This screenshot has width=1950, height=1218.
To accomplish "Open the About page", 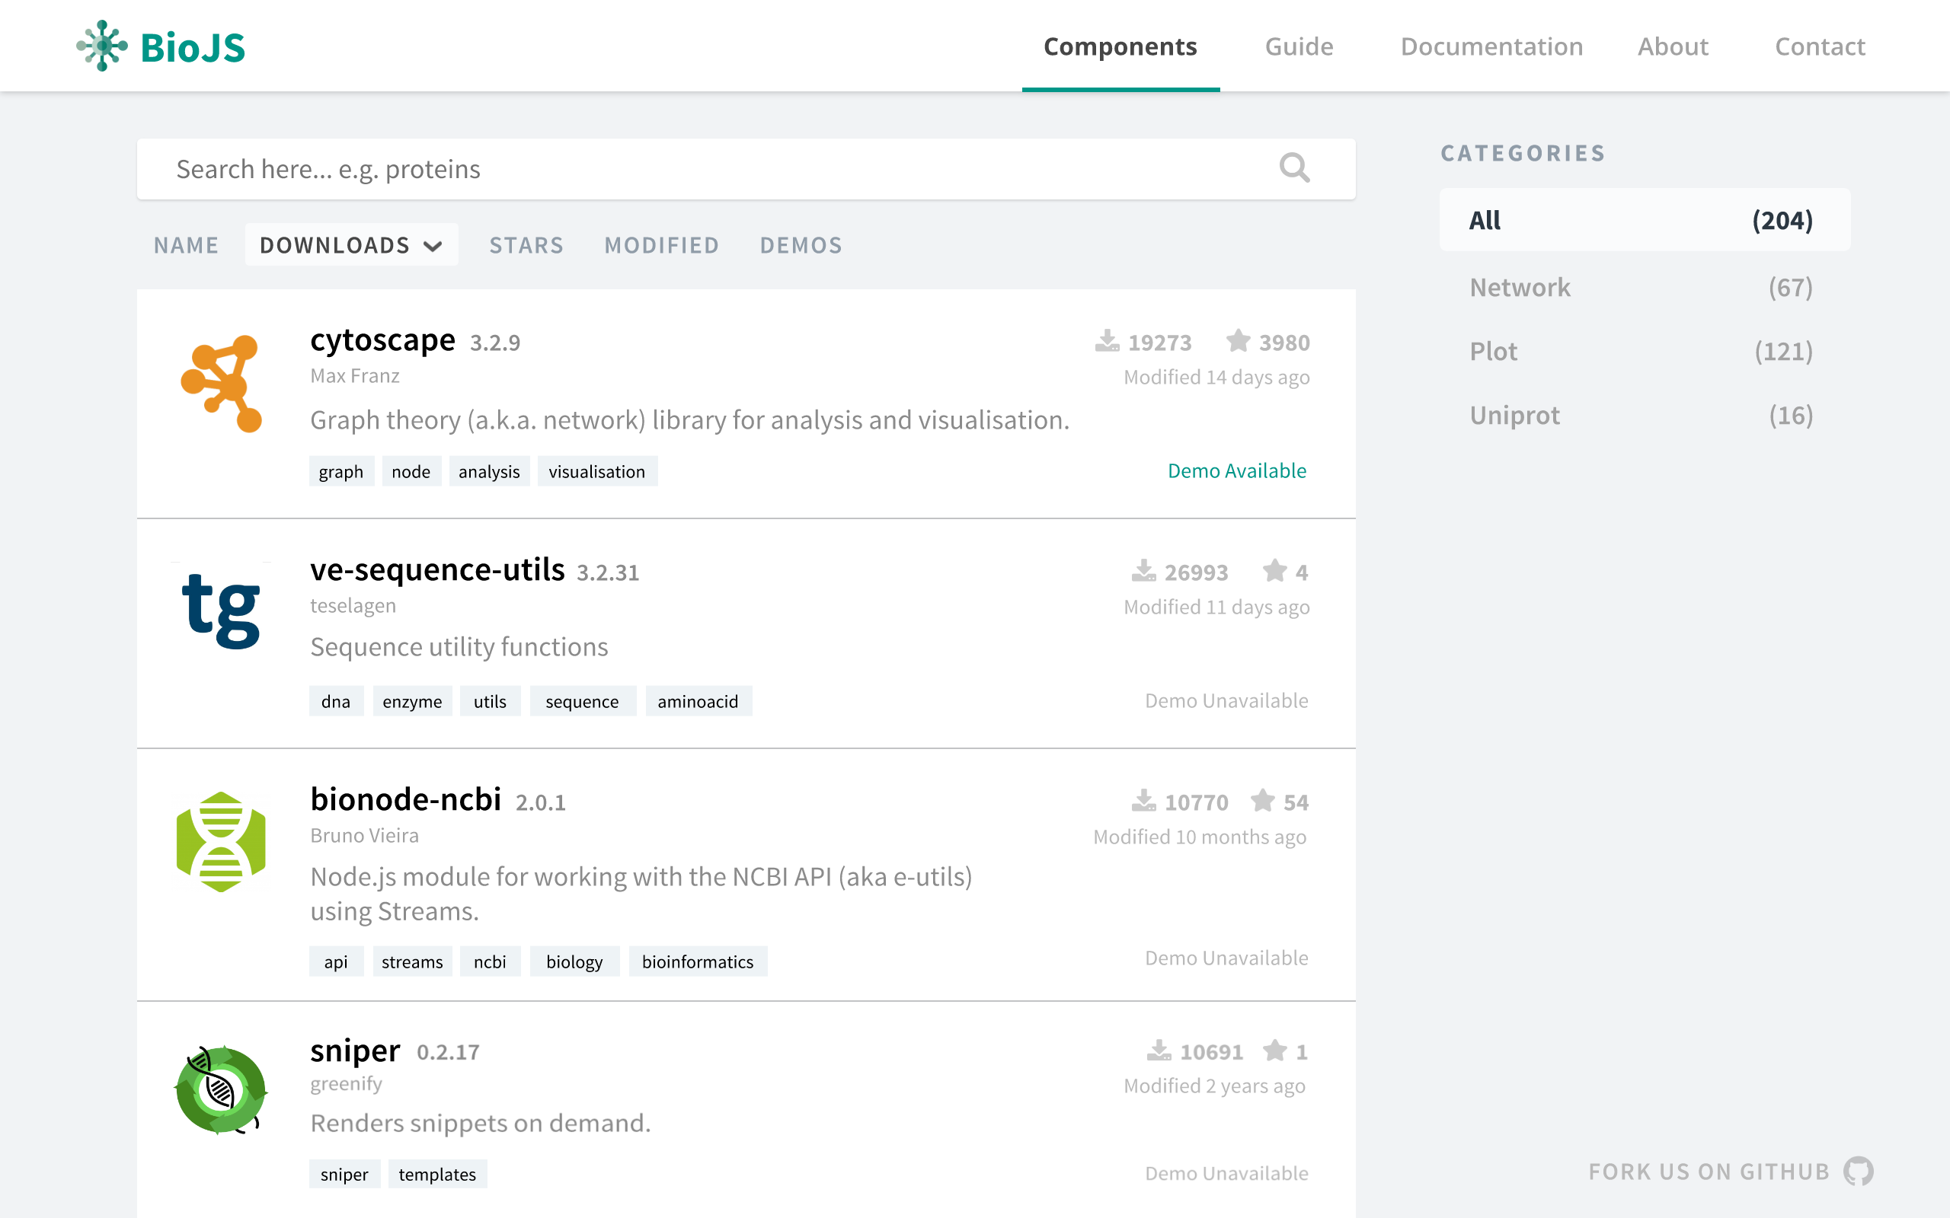I will [1673, 46].
